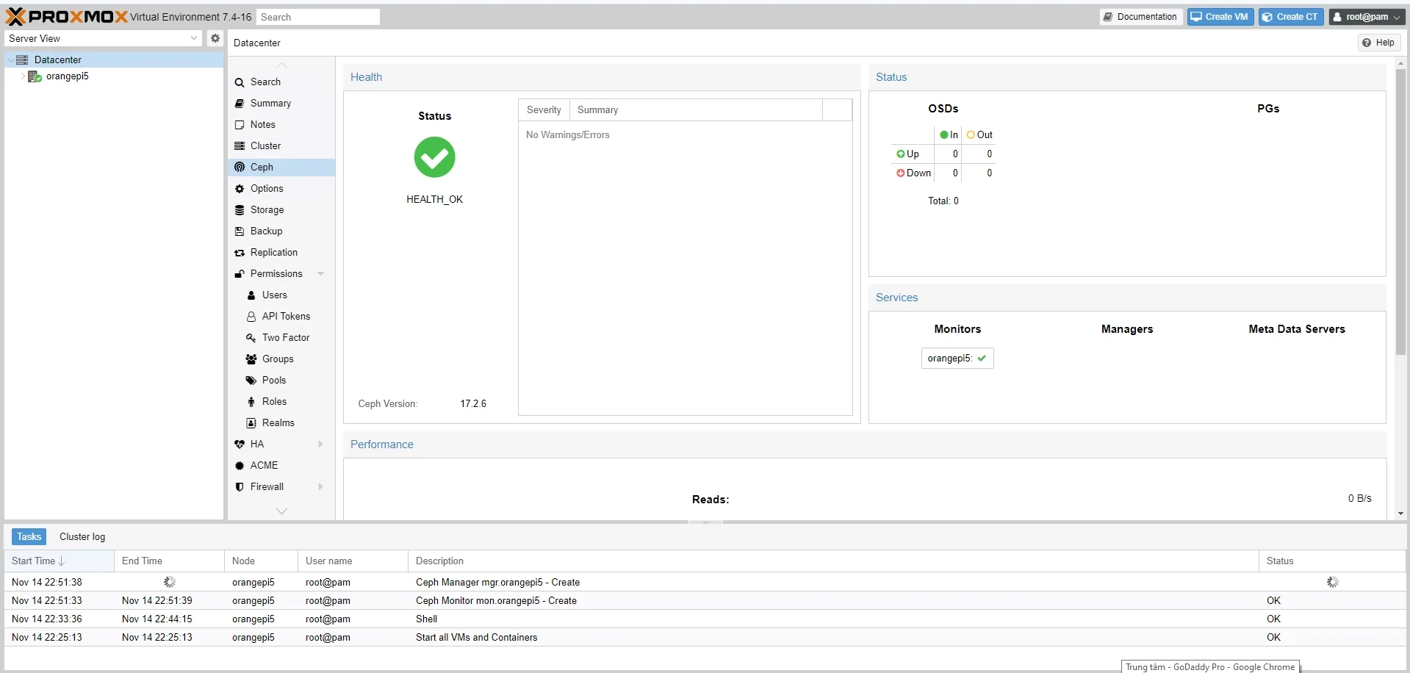Image resolution: width=1410 pixels, height=673 pixels.
Task: Click the Options gear icon
Action: pos(240,189)
